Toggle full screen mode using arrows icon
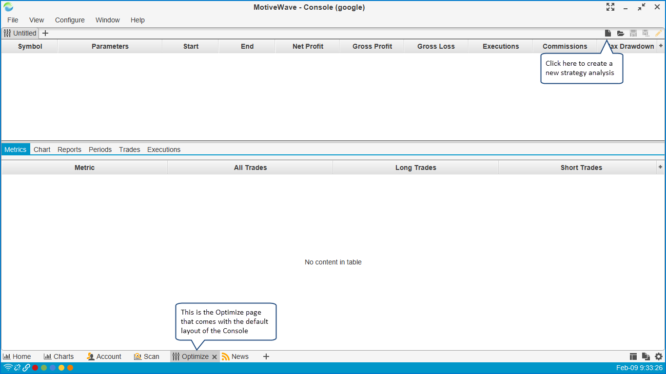Screen dimensions: 666x374 pos(610,7)
